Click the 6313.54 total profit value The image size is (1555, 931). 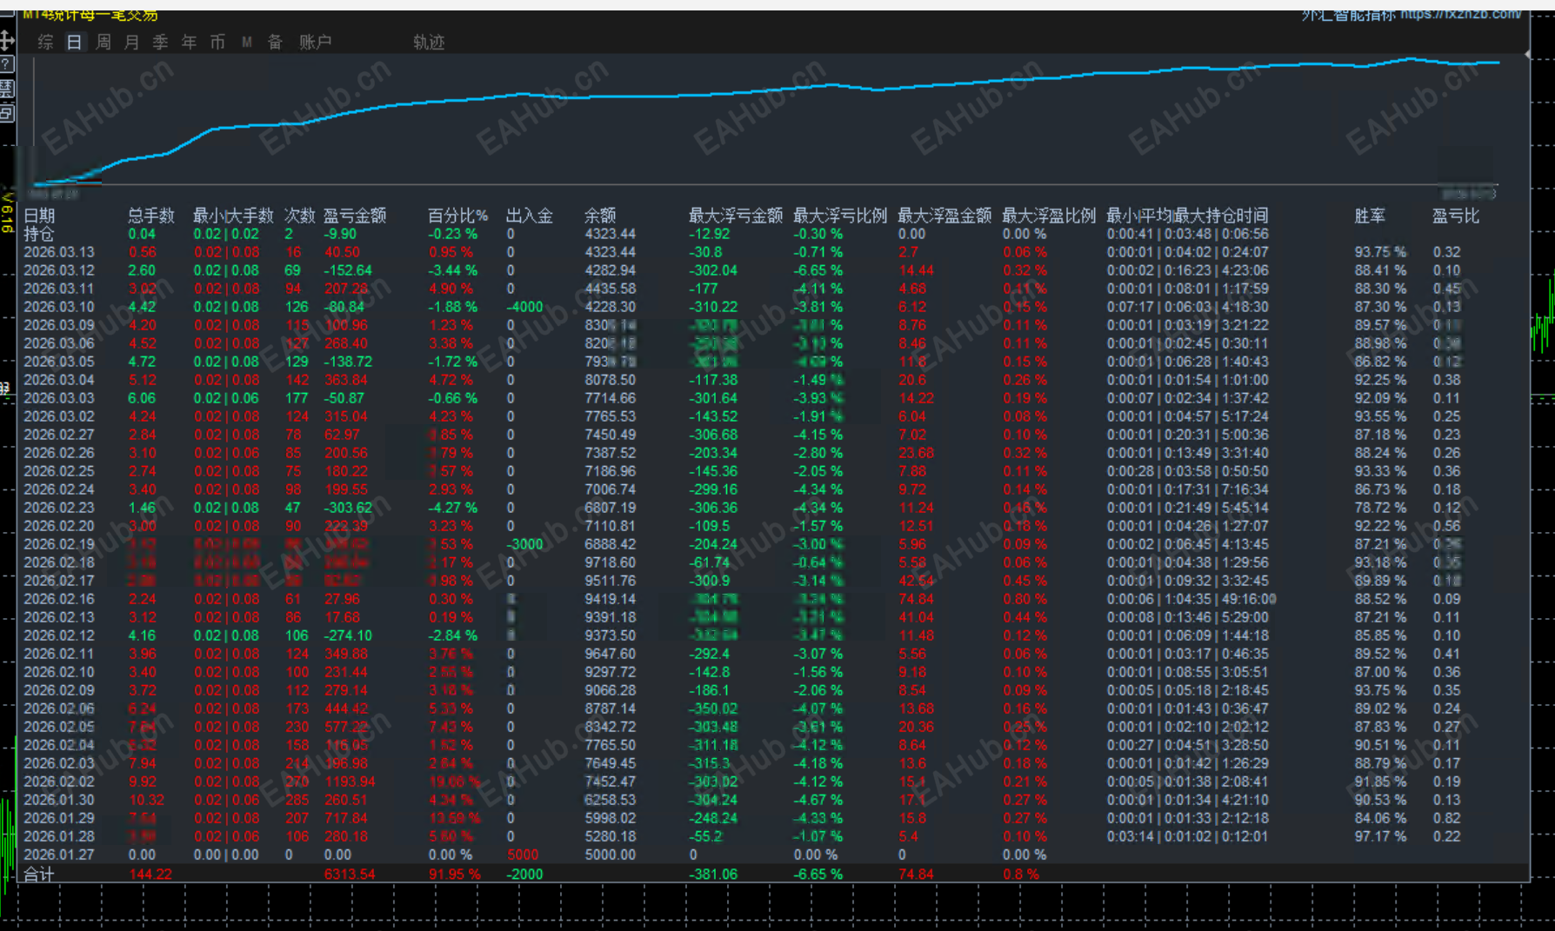click(350, 874)
